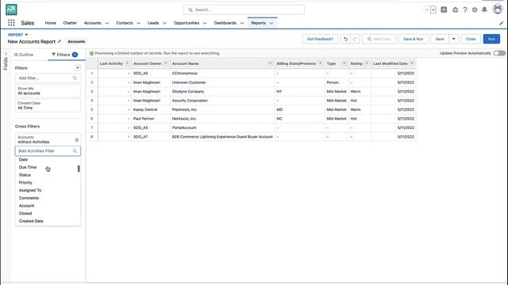Image resolution: width=508 pixels, height=285 pixels.
Task: Edit the Created Date All Time filter
Action: 48,105
